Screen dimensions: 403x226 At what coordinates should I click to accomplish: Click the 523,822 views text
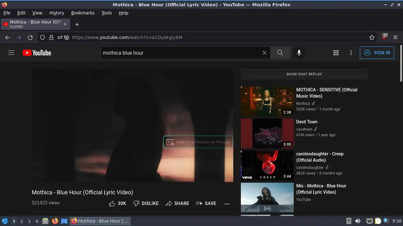46,203
